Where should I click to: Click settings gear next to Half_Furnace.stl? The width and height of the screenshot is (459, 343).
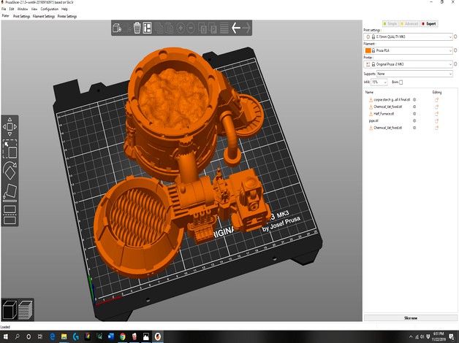point(414,114)
